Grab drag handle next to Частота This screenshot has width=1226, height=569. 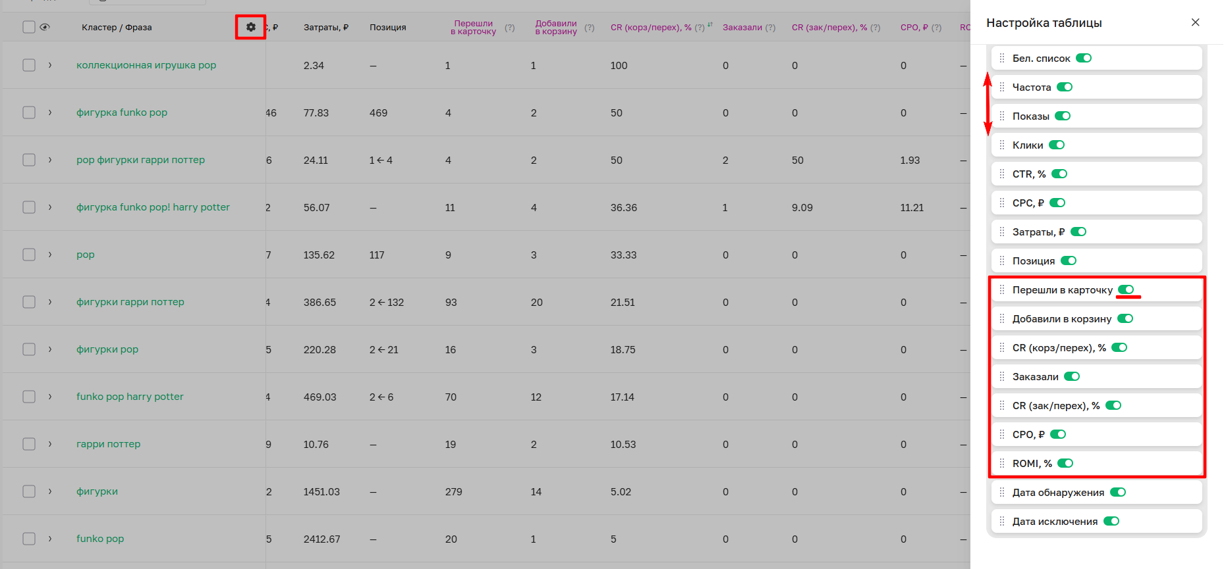click(x=1002, y=87)
